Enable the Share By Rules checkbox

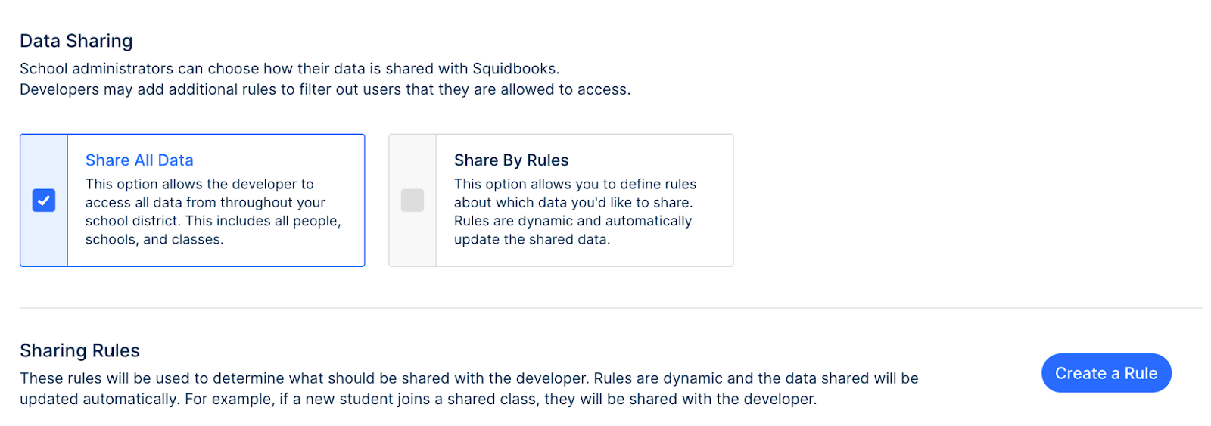(412, 201)
